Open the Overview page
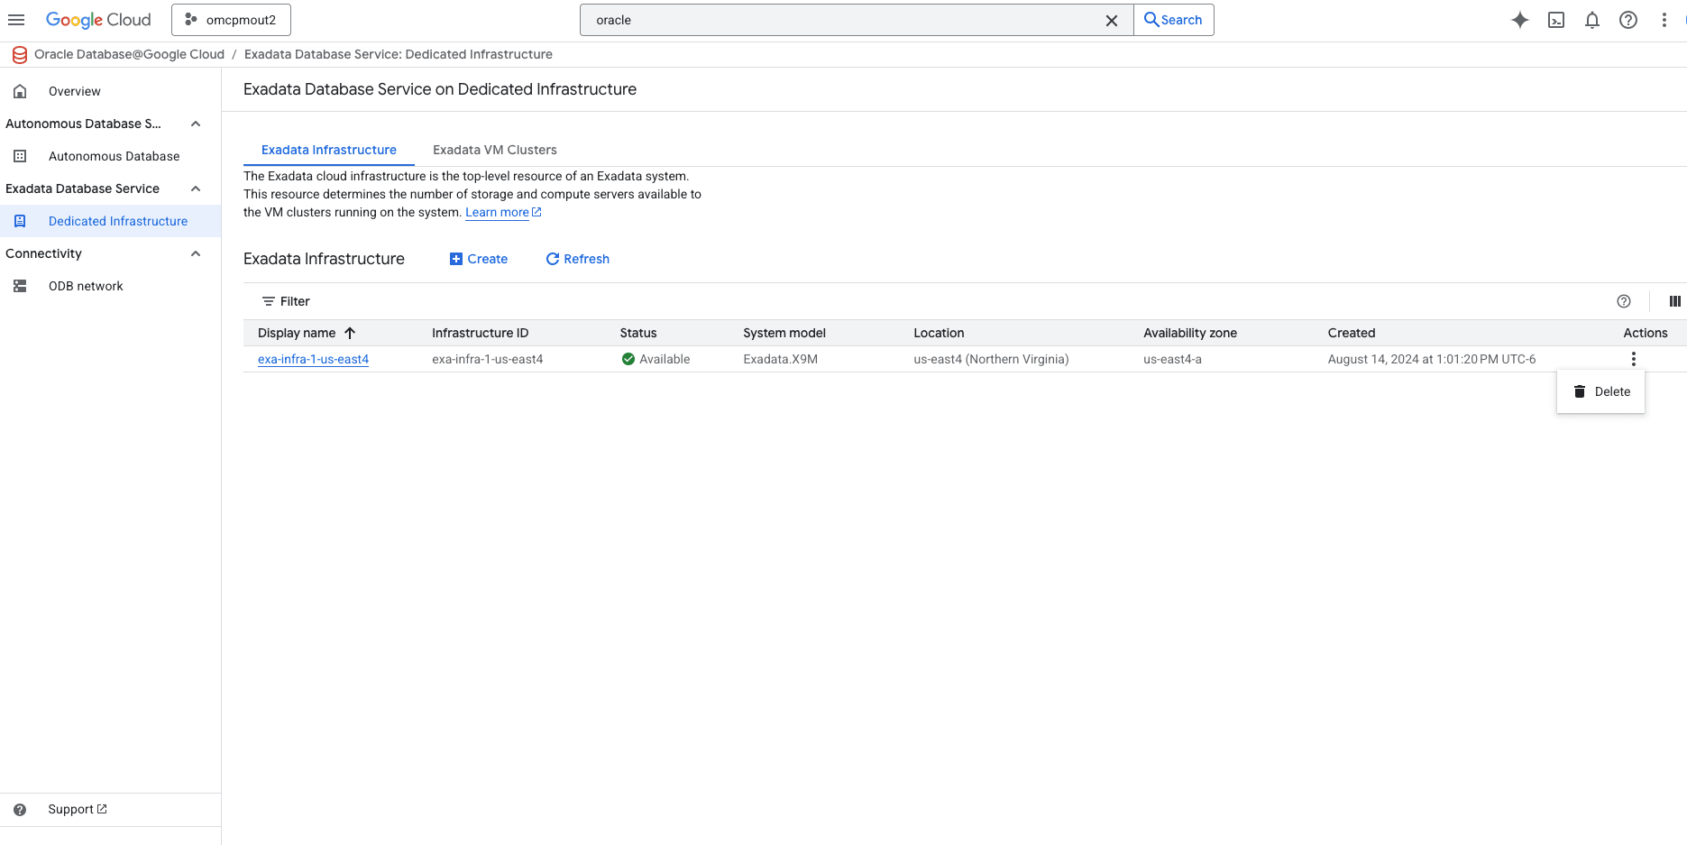Screen dimensions: 1687x845 click(75, 91)
